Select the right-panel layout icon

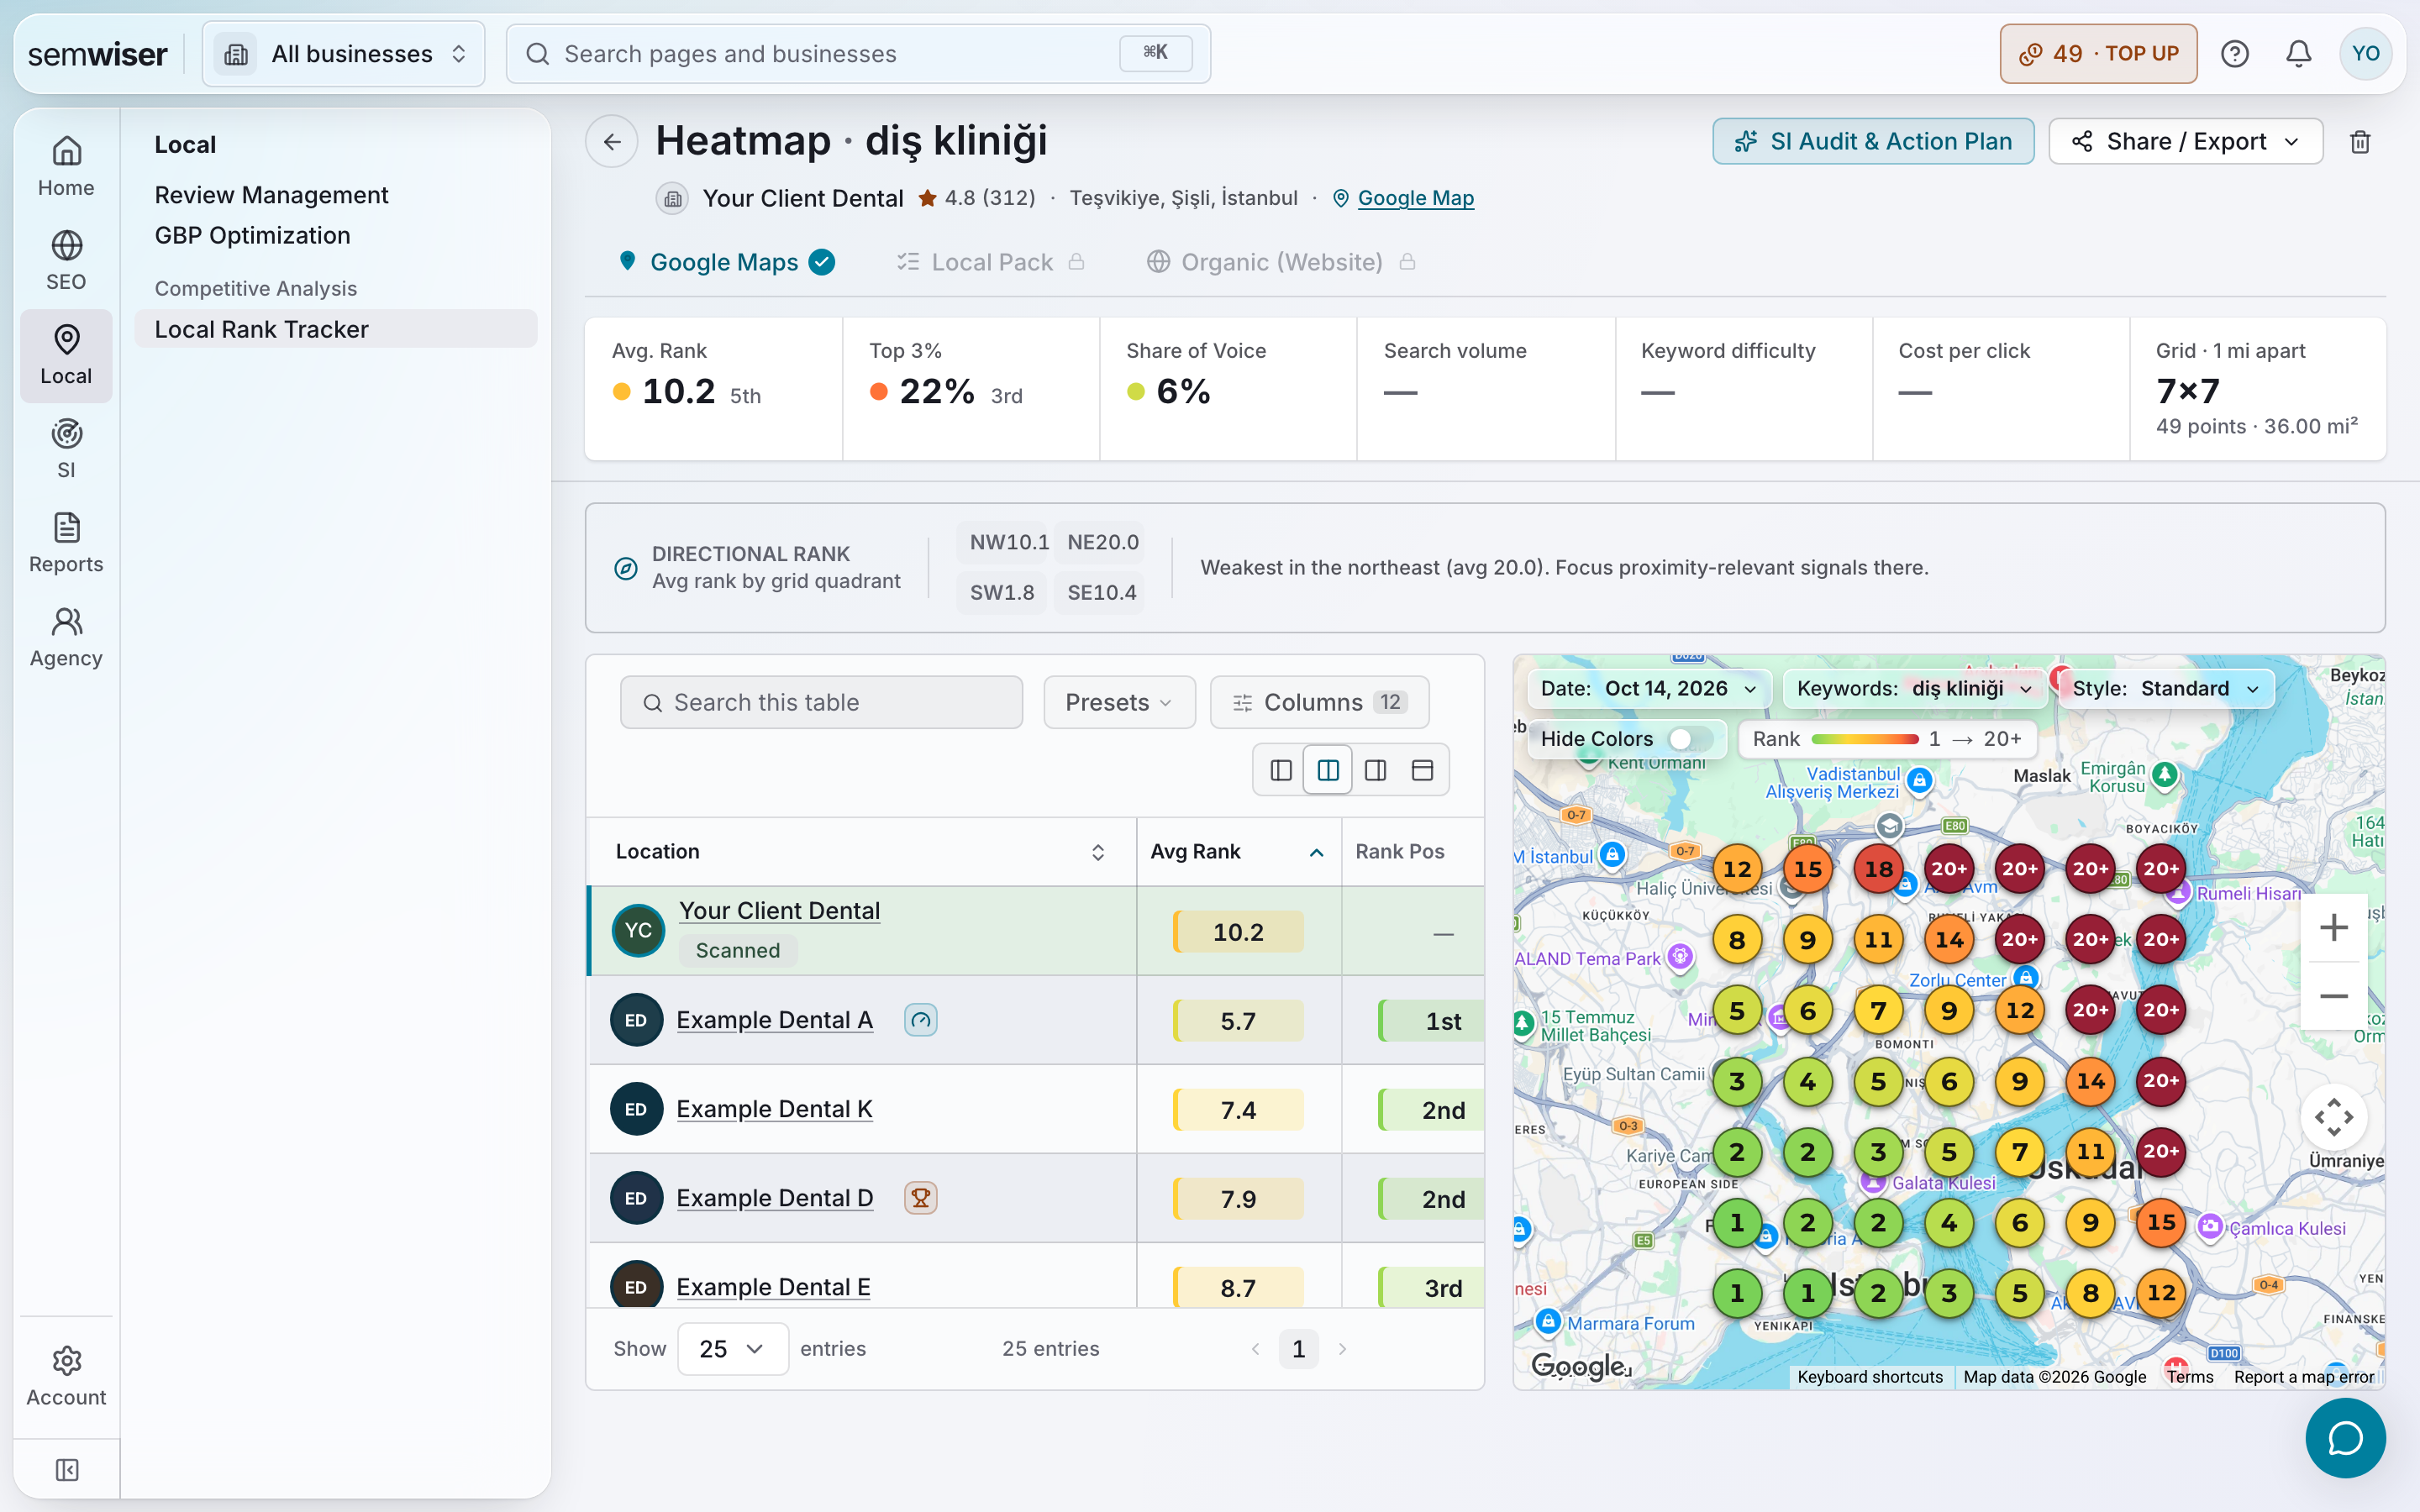[x=1375, y=770]
